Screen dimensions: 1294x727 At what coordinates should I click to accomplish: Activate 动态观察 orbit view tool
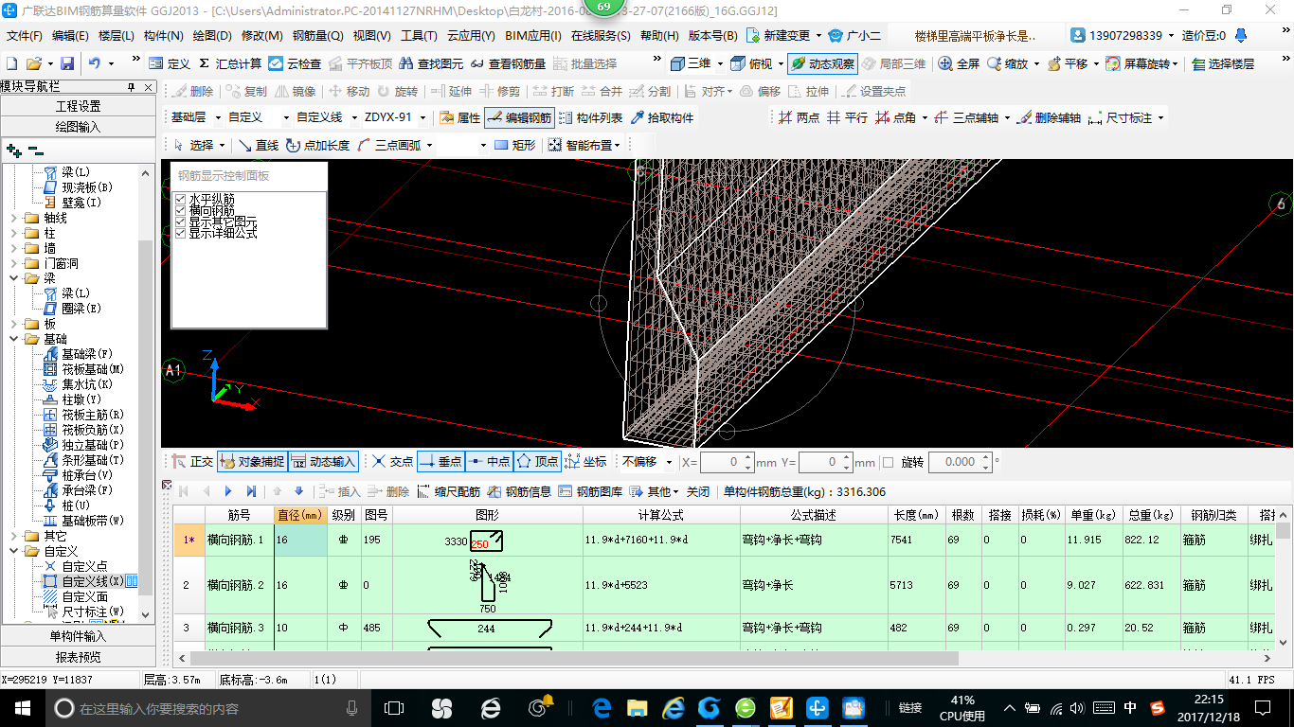tap(822, 63)
